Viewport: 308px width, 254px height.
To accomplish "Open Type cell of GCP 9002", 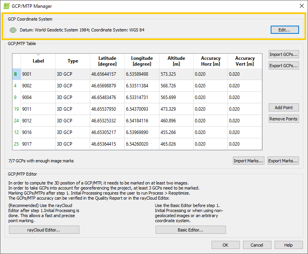I will 73,86.
